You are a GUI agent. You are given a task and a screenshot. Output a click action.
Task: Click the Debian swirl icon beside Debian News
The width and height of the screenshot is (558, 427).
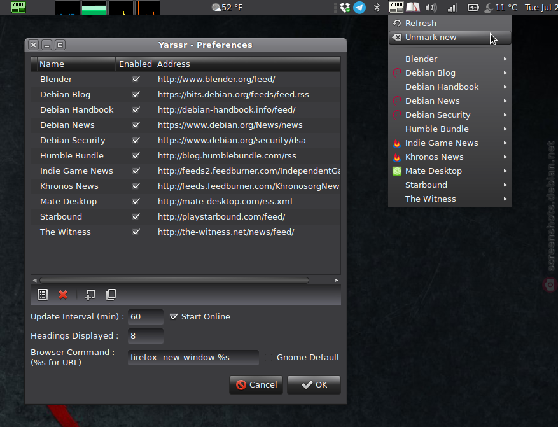397,101
